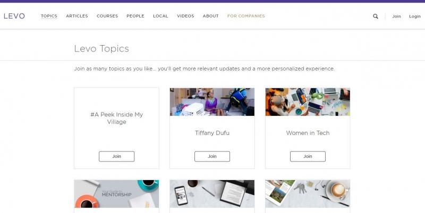425x213 pixels.
Task: Open the search magnifier icon
Action: click(376, 16)
